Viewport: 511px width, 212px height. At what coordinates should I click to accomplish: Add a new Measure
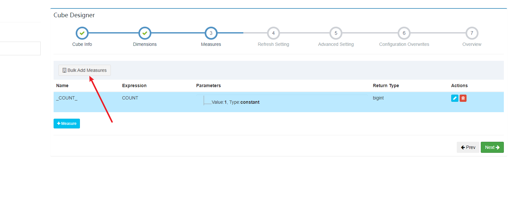coord(67,124)
